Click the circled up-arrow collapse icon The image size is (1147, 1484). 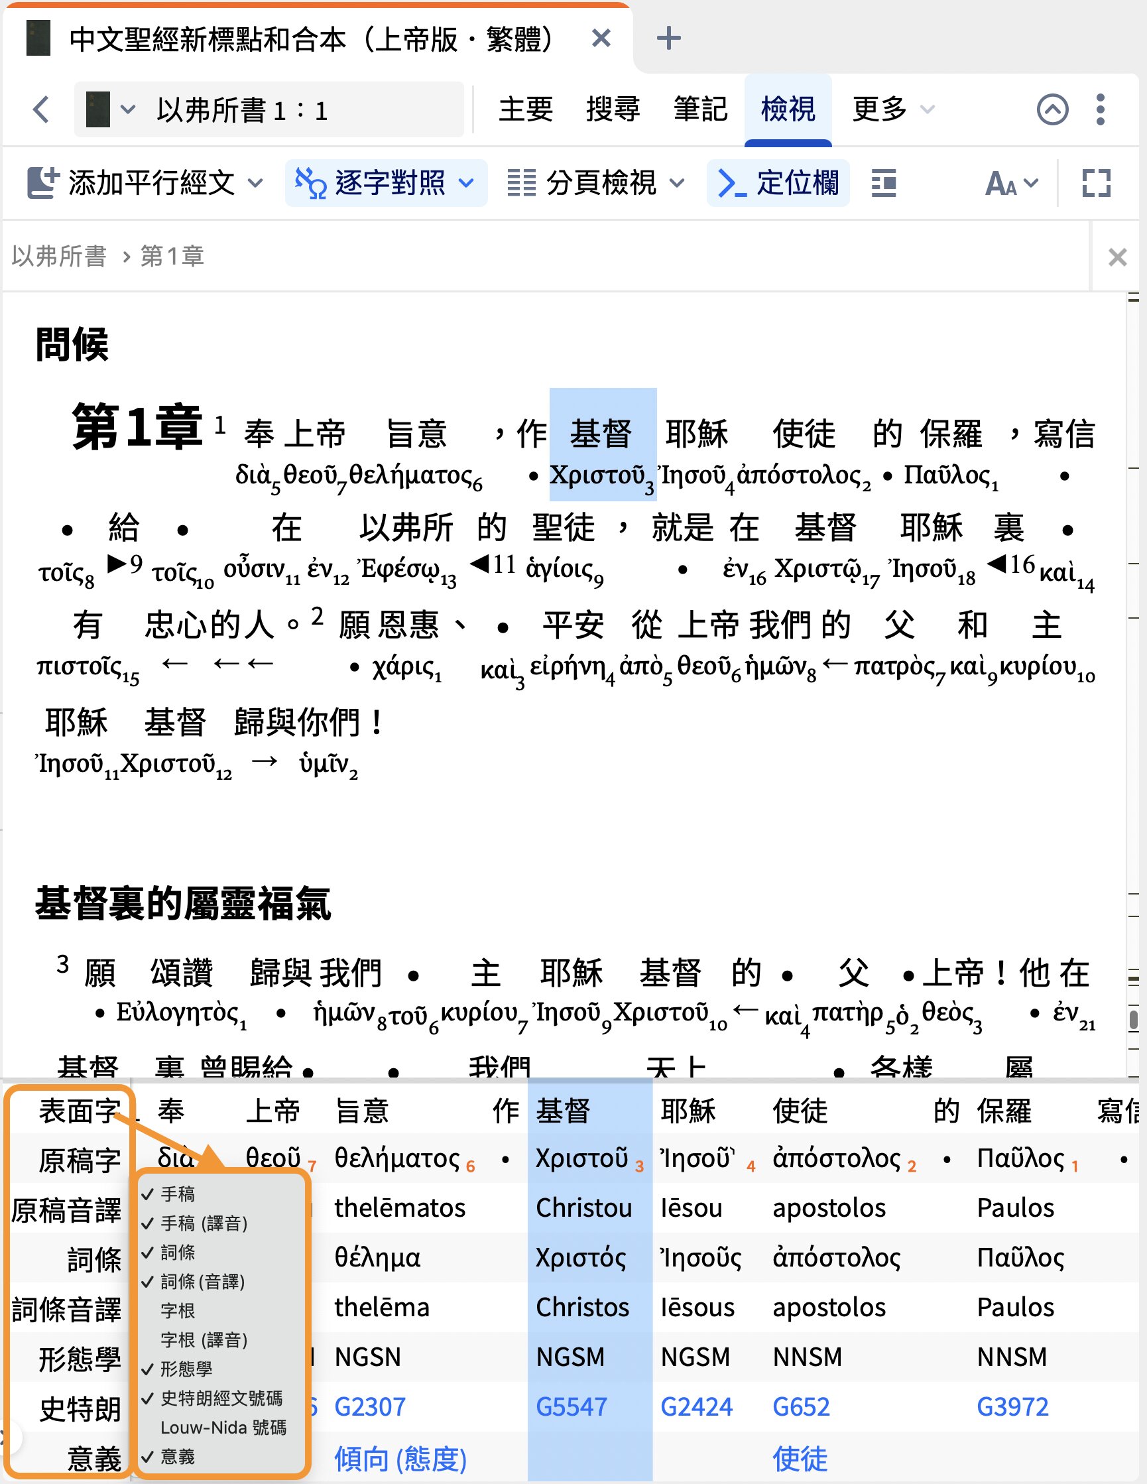pos(1053,109)
